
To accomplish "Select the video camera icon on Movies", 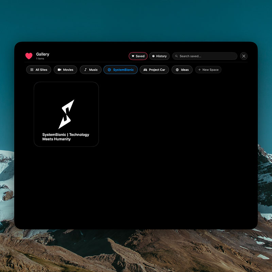I will tap(60, 70).
